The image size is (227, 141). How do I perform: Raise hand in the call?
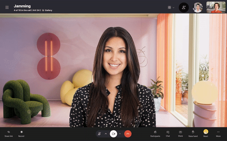click(x=193, y=134)
